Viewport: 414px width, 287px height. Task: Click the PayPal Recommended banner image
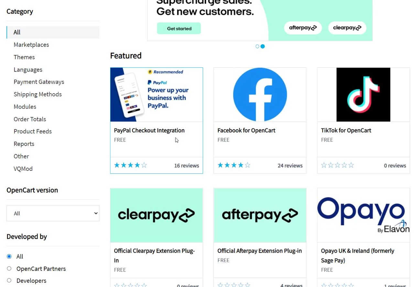(x=157, y=94)
